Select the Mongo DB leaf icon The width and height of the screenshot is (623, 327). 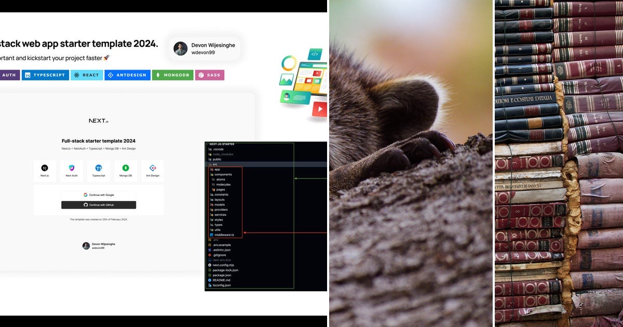pos(126,167)
